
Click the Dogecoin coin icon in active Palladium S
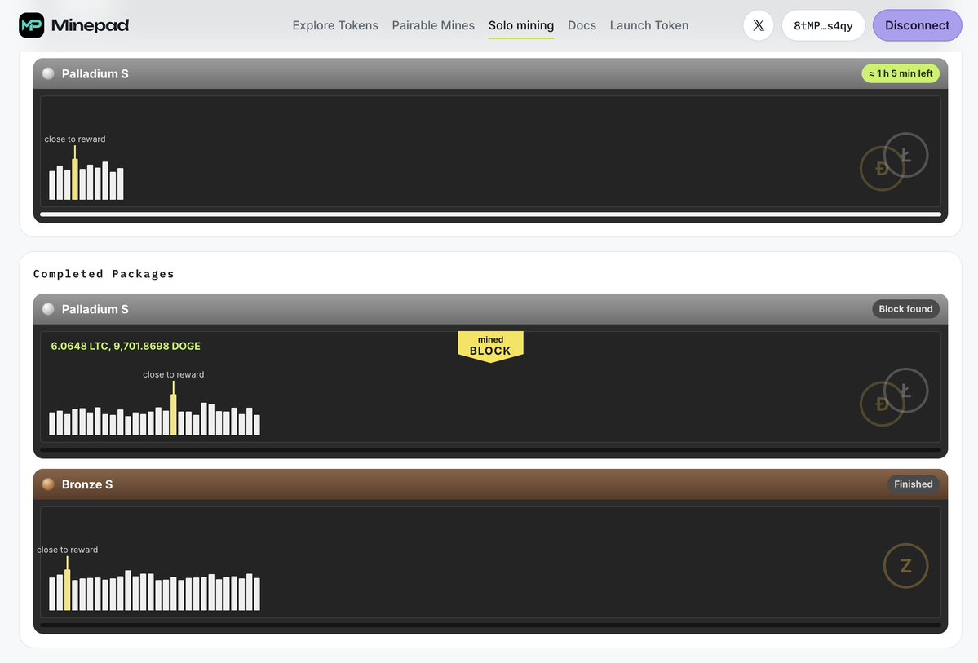(x=882, y=169)
